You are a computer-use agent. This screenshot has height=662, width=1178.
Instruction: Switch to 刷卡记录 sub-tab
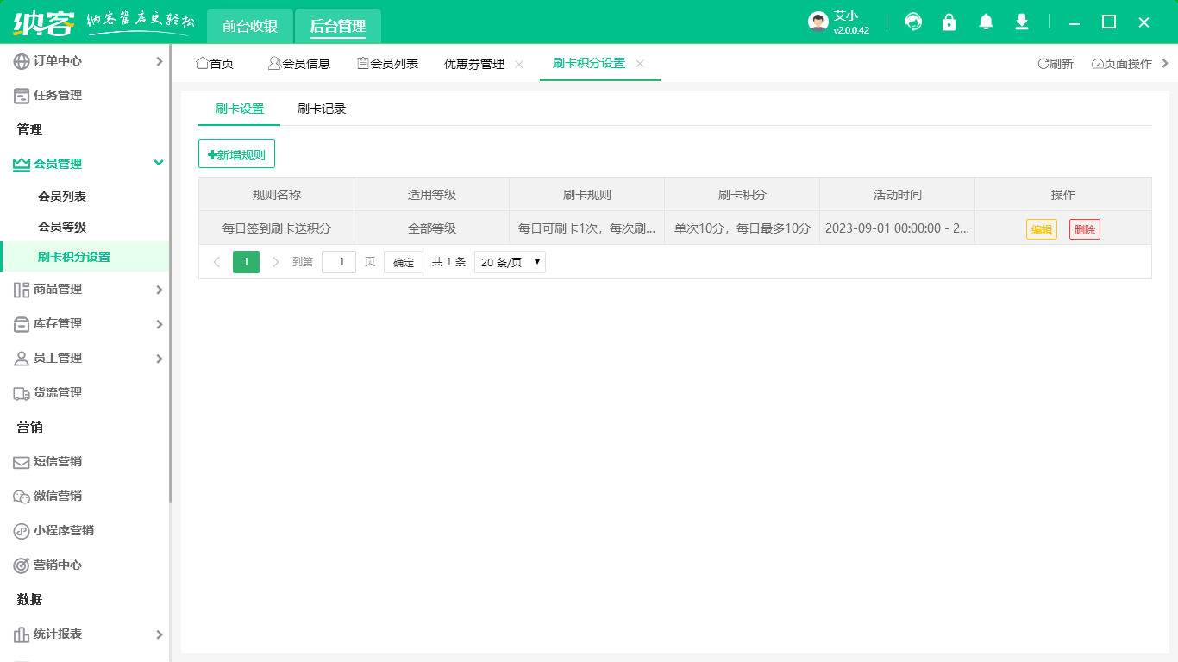[x=322, y=109]
